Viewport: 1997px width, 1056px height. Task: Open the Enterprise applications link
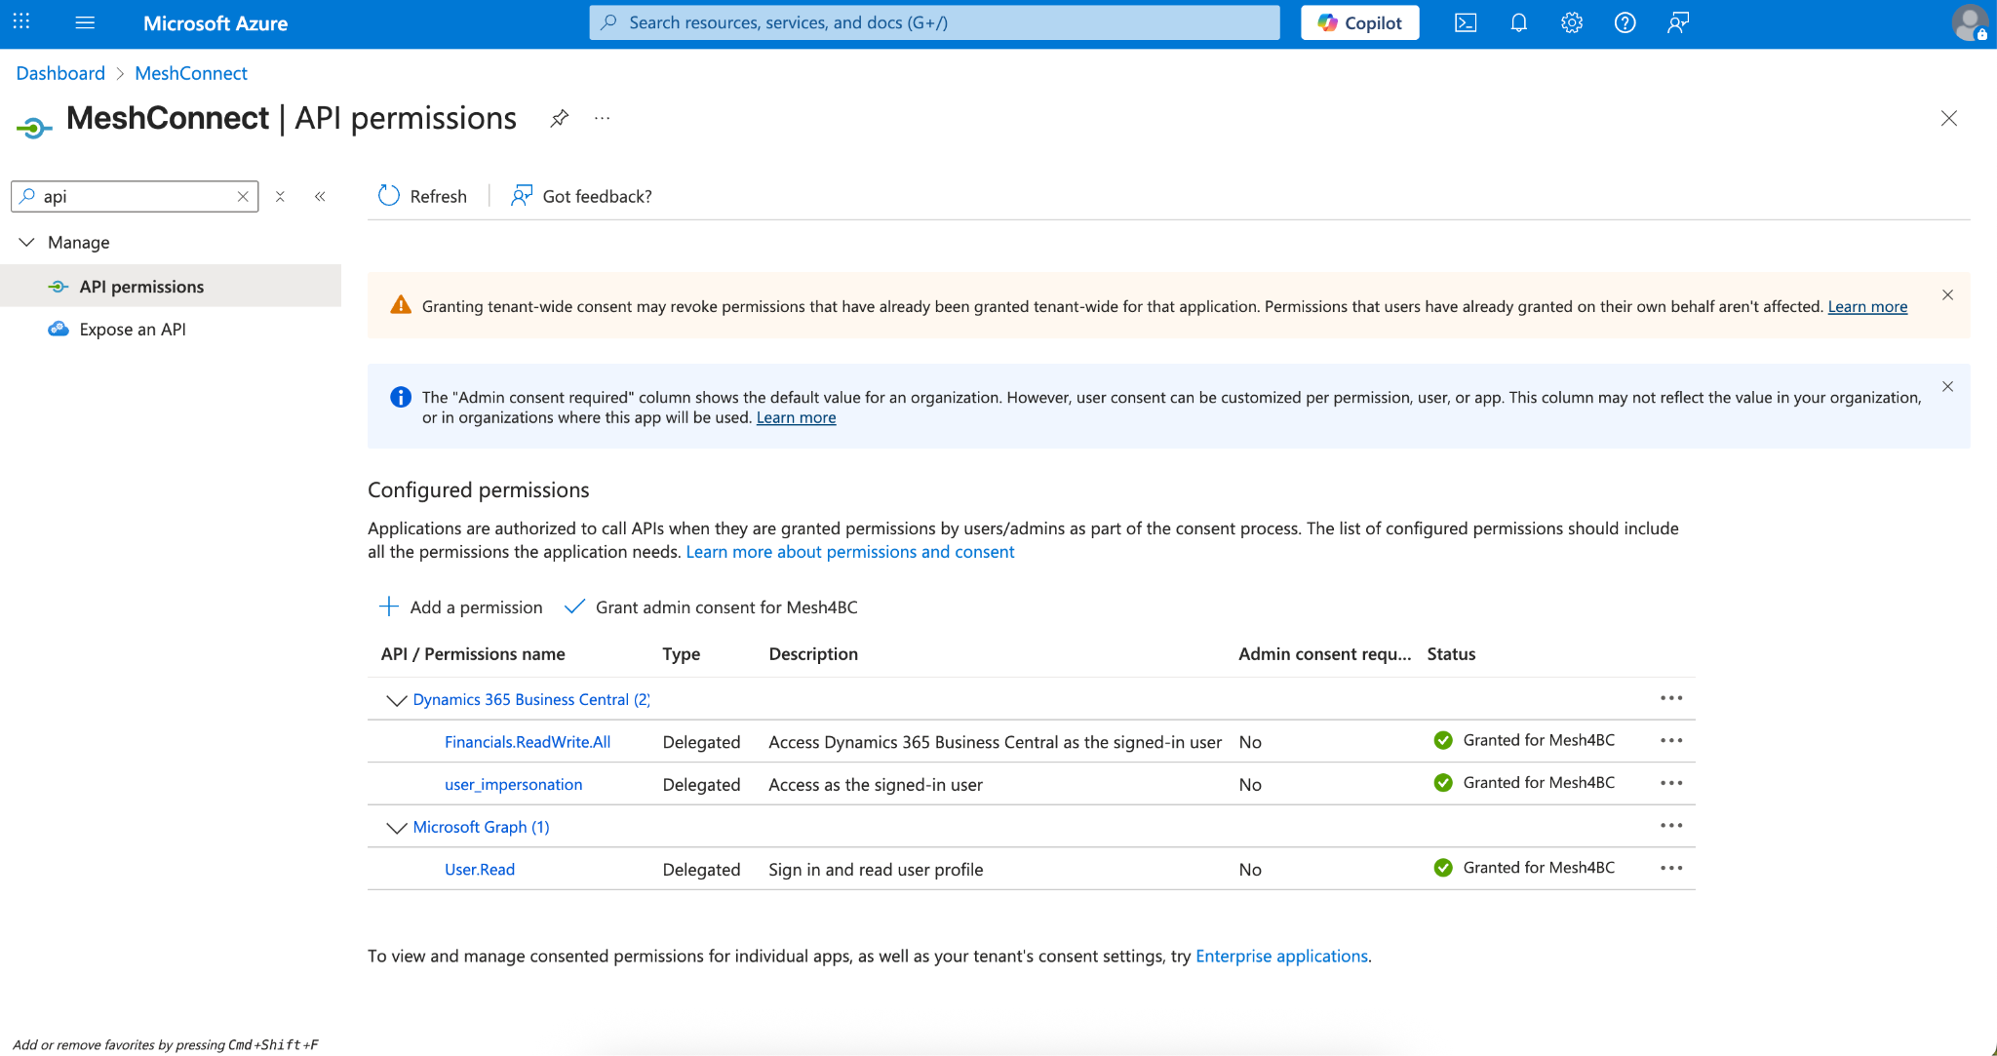click(x=1281, y=956)
